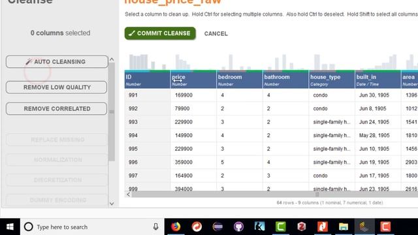Viewport: 418px width, 235px height.
Task: Open Firefox from the taskbar
Action: (x=176, y=227)
